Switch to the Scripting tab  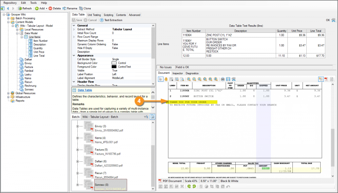click(x=109, y=15)
